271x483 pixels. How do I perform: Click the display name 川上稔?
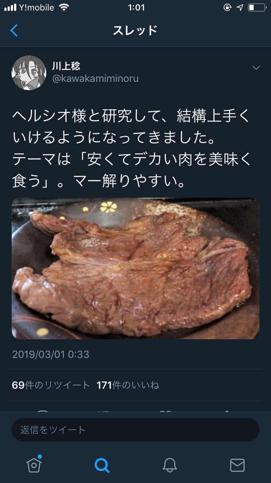pos(66,66)
